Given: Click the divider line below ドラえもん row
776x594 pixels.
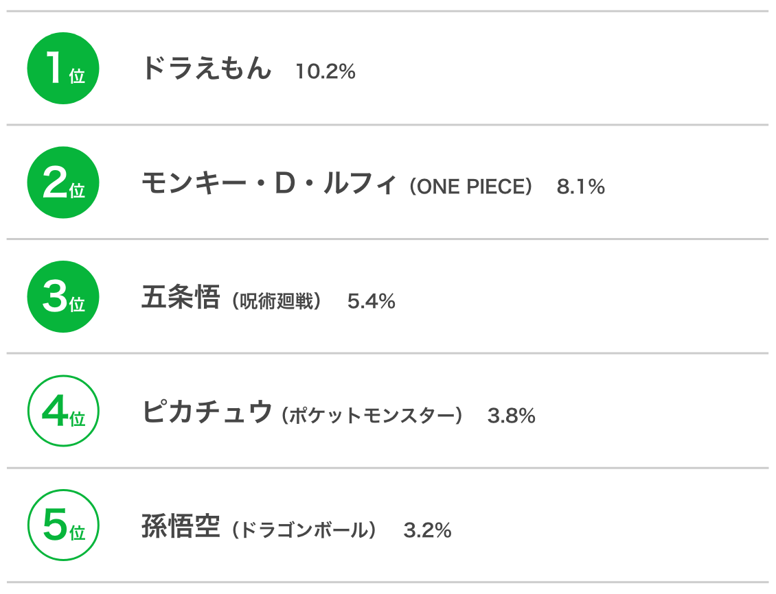Looking at the screenshot, I should [387, 125].
